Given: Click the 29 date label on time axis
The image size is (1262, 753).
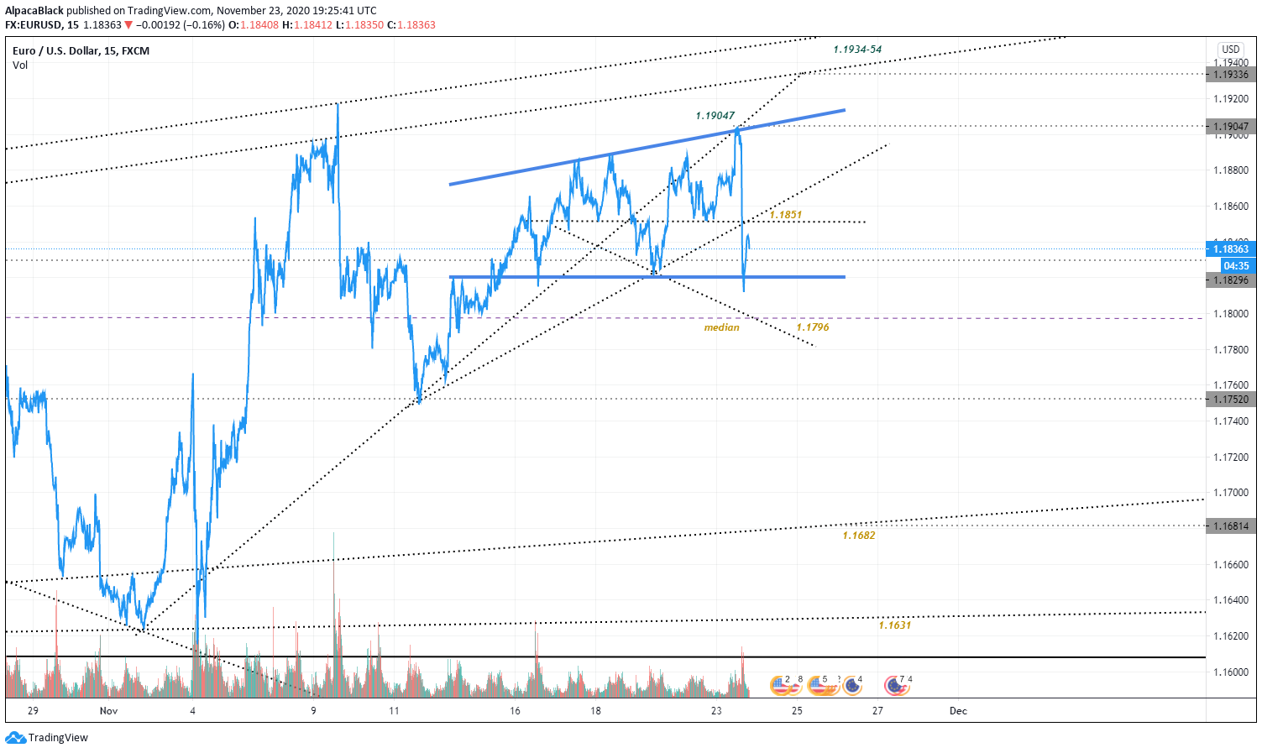Looking at the screenshot, I should tap(33, 711).
